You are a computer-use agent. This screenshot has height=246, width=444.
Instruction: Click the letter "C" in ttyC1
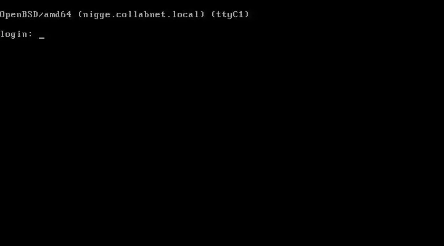coord(236,14)
